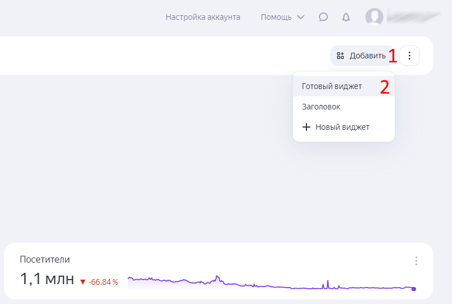Click the widget grid icon inside Добавить
This screenshot has height=304, width=452.
pyautogui.click(x=340, y=56)
